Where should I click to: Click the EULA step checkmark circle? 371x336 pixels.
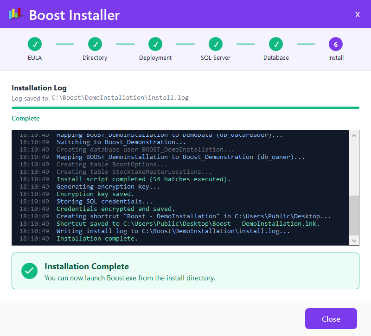(x=35, y=44)
